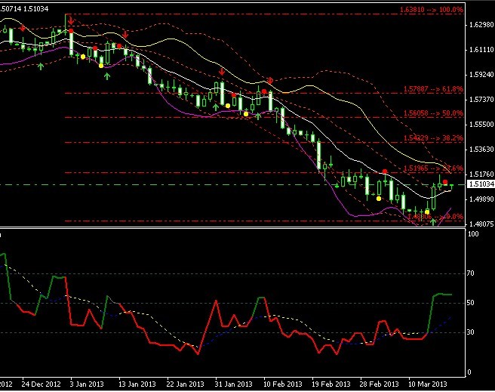The width and height of the screenshot is (495, 392).
Task: Select 1.59240 on the price scale
Action: pyautogui.click(x=481, y=75)
